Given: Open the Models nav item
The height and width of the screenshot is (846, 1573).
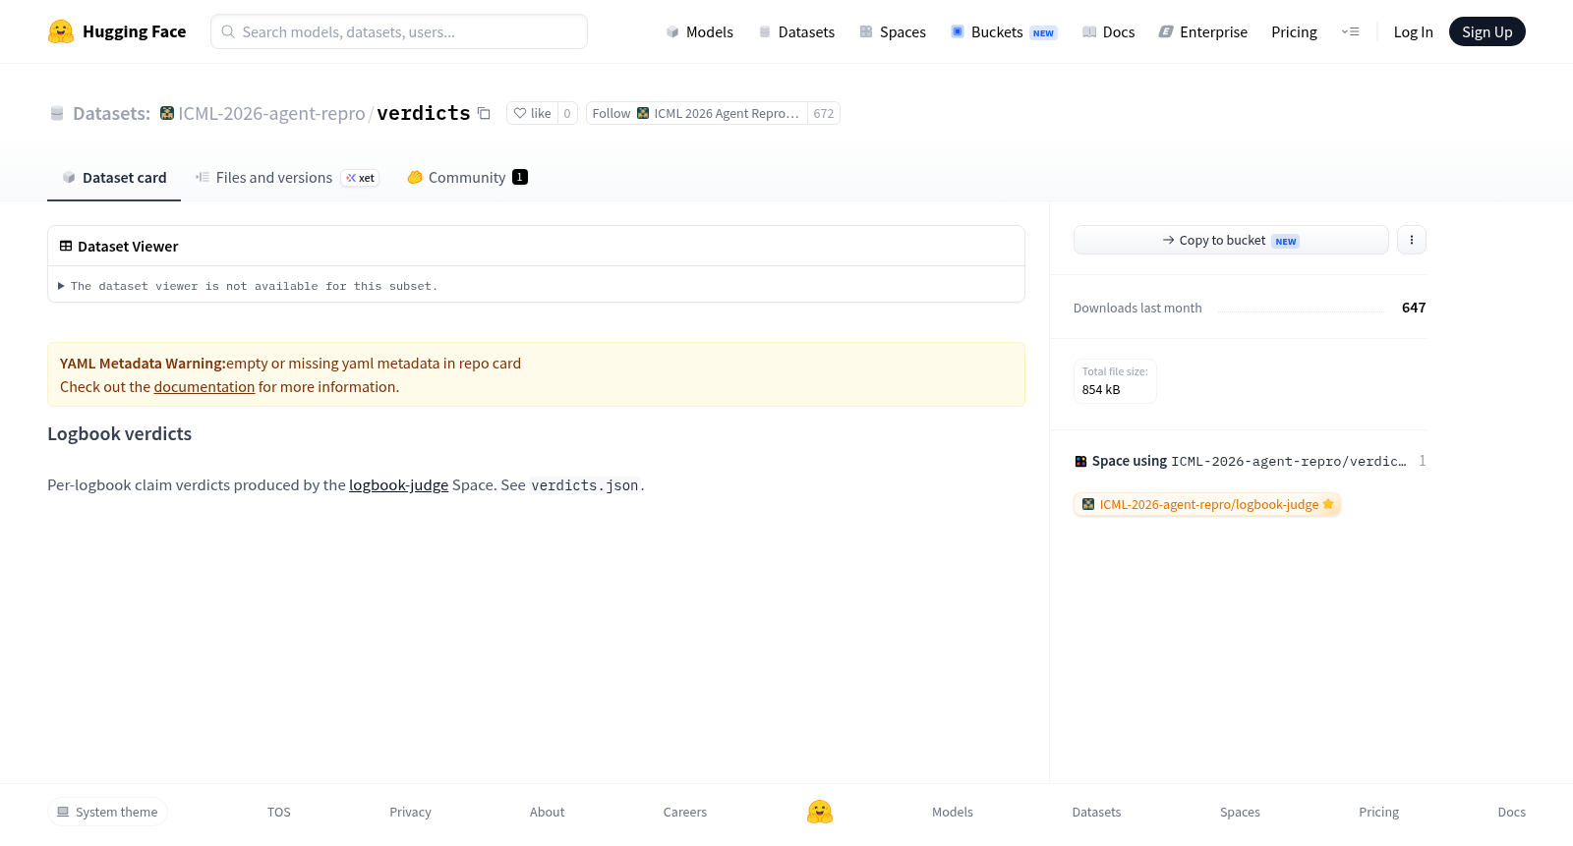Looking at the screenshot, I should 699,31.
